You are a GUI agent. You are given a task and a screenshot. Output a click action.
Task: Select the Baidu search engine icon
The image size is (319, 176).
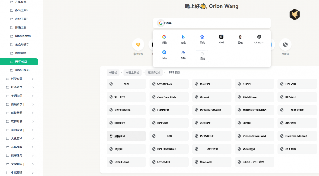coord(202,37)
